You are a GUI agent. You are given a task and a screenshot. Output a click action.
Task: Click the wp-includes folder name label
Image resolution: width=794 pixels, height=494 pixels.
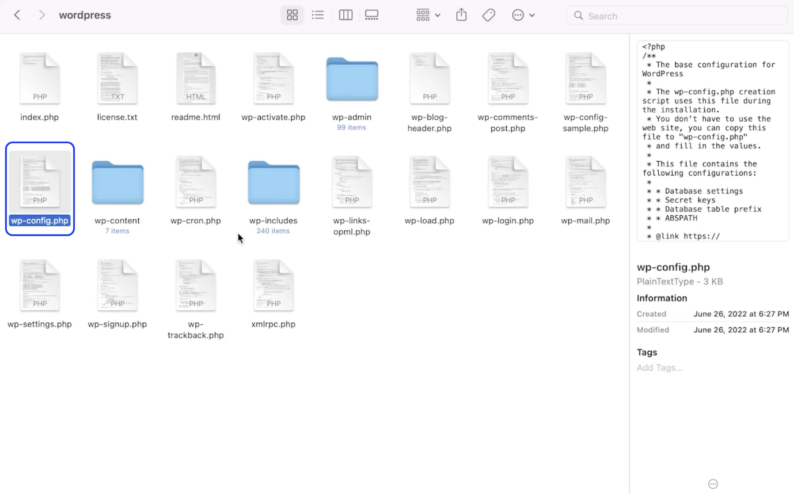point(273,221)
